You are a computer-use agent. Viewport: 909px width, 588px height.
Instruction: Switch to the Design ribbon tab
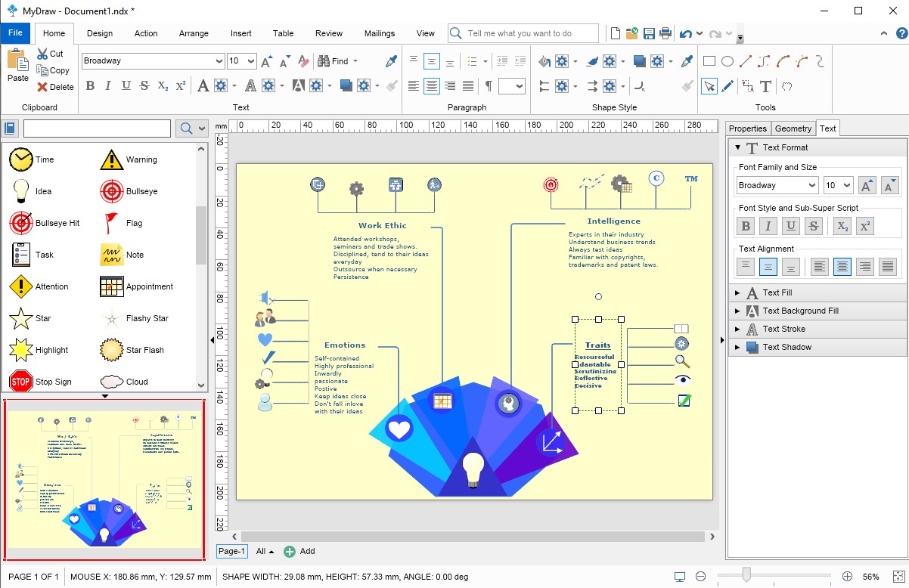[x=100, y=33]
